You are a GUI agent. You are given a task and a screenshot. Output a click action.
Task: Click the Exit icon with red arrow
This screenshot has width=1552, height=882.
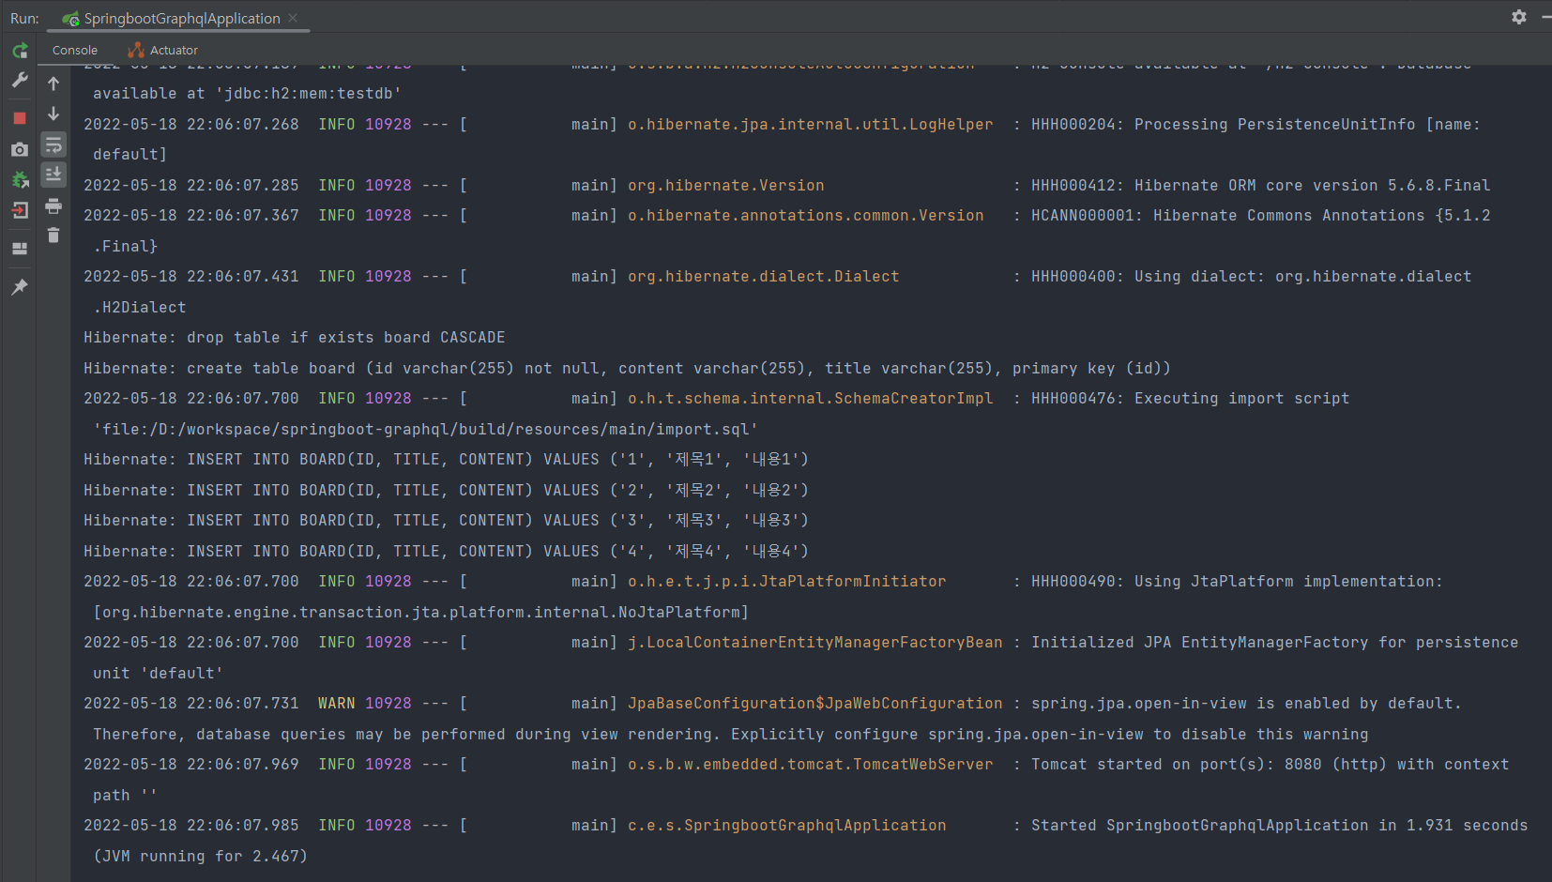(x=20, y=210)
